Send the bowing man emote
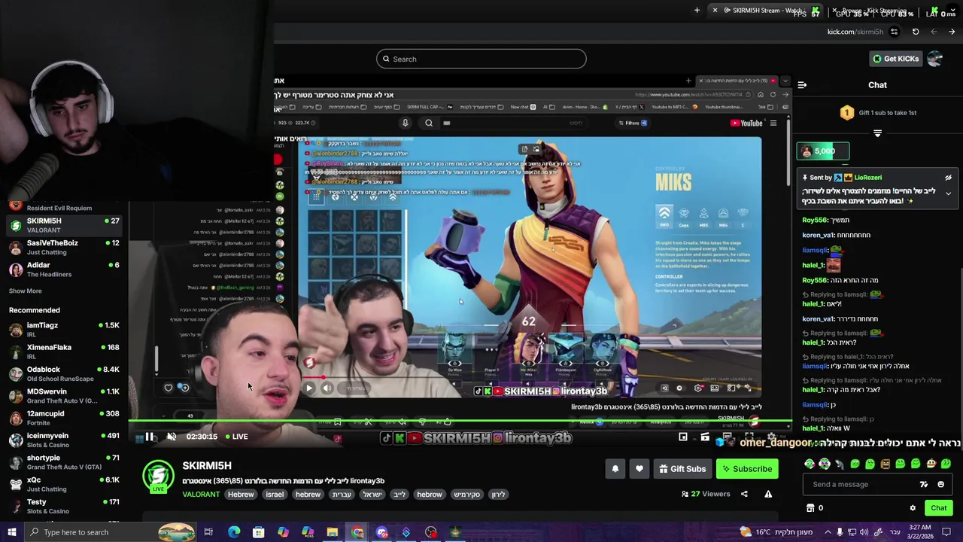 [x=840, y=464]
